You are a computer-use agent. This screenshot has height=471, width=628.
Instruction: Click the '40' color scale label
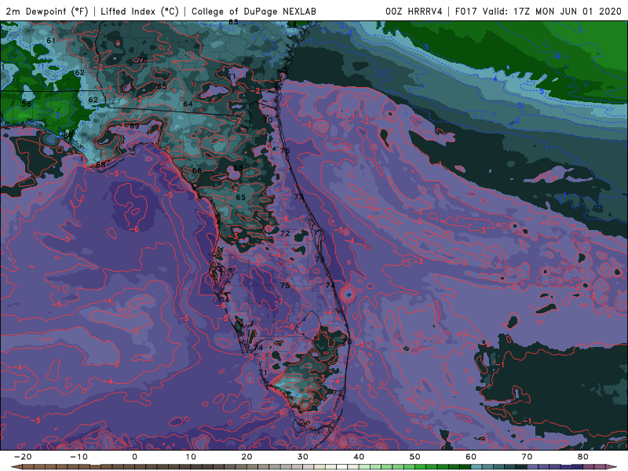click(359, 457)
